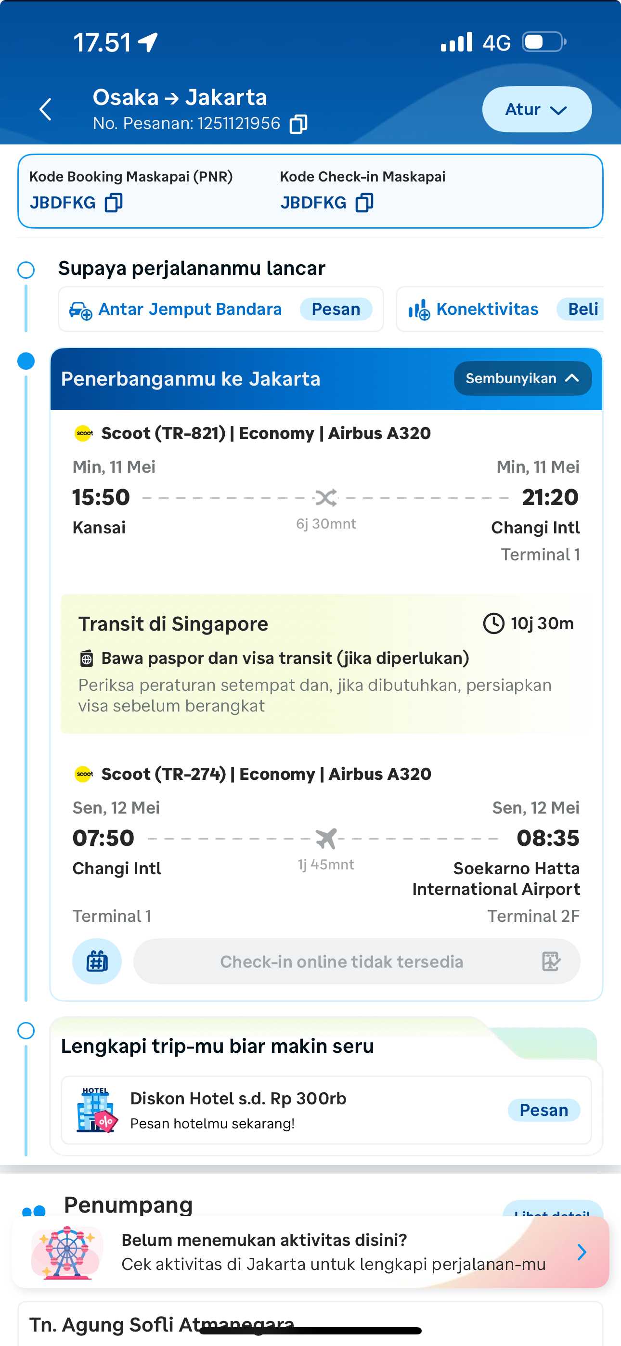The image size is (621, 1346).
Task: Tap the Konektivitas signal icon
Action: 419,310
